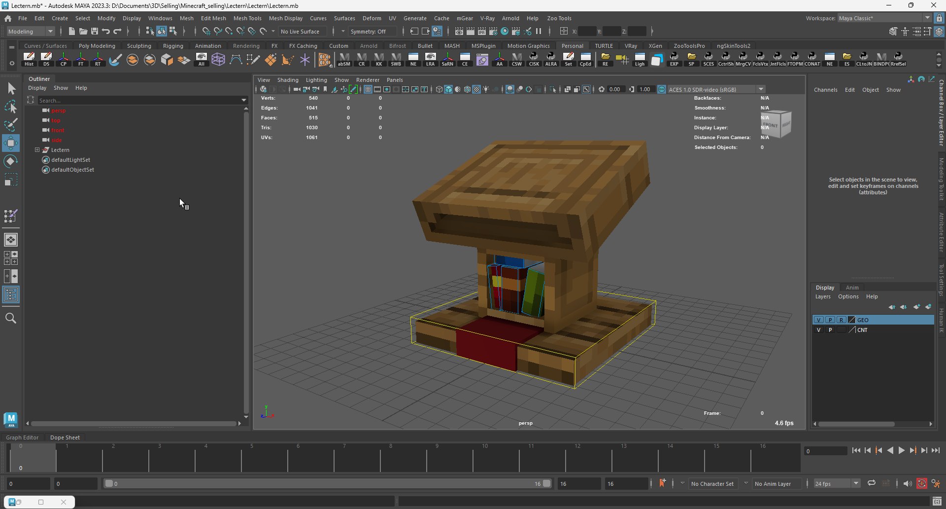Open scene folder icon in status line

pos(83,31)
